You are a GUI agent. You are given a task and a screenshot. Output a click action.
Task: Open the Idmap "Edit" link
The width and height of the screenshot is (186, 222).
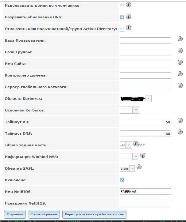click(141, 145)
